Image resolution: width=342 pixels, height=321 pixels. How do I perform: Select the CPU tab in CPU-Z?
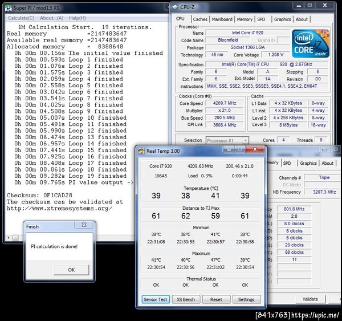tap(180, 19)
